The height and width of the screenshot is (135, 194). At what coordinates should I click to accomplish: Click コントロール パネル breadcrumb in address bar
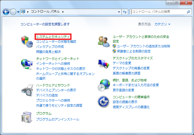(x=45, y=12)
